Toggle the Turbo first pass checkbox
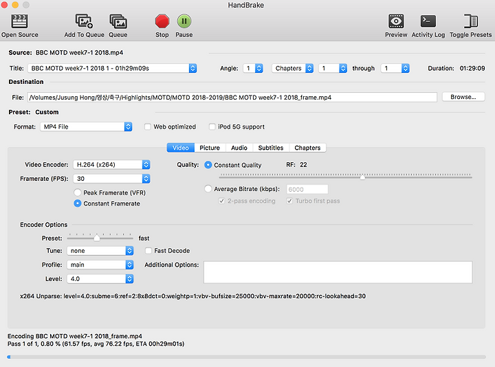 (x=289, y=201)
